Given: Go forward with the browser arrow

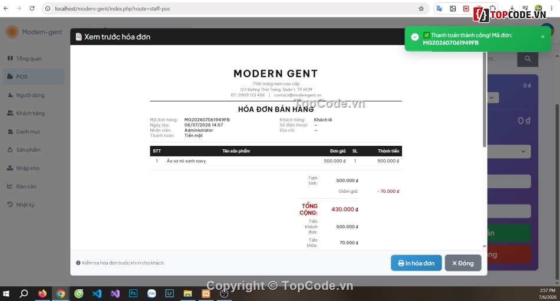Looking at the screenshot, I should click(19, 9).
